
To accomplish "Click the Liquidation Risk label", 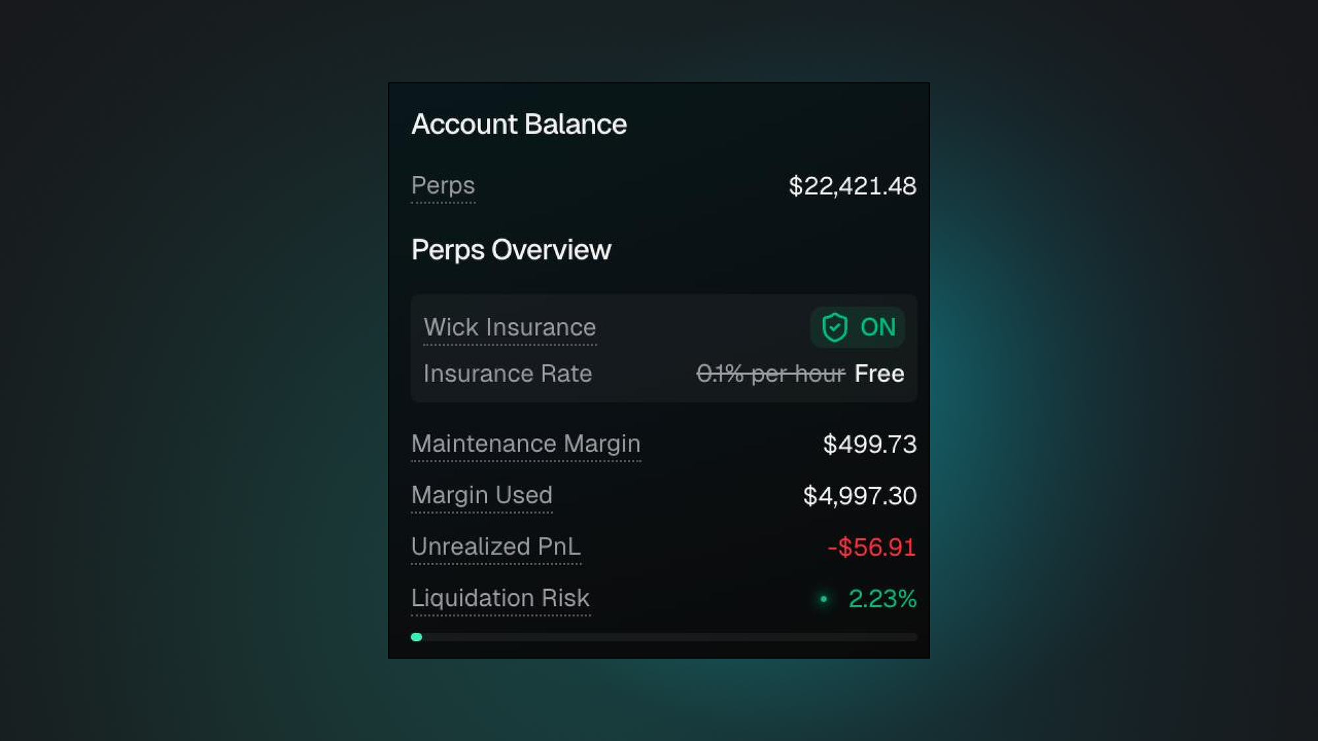I will (x=500, y=598).
